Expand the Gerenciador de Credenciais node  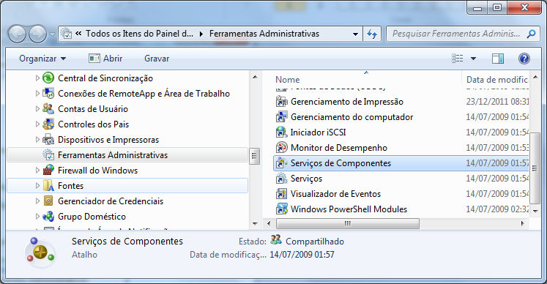pos(37,201)
